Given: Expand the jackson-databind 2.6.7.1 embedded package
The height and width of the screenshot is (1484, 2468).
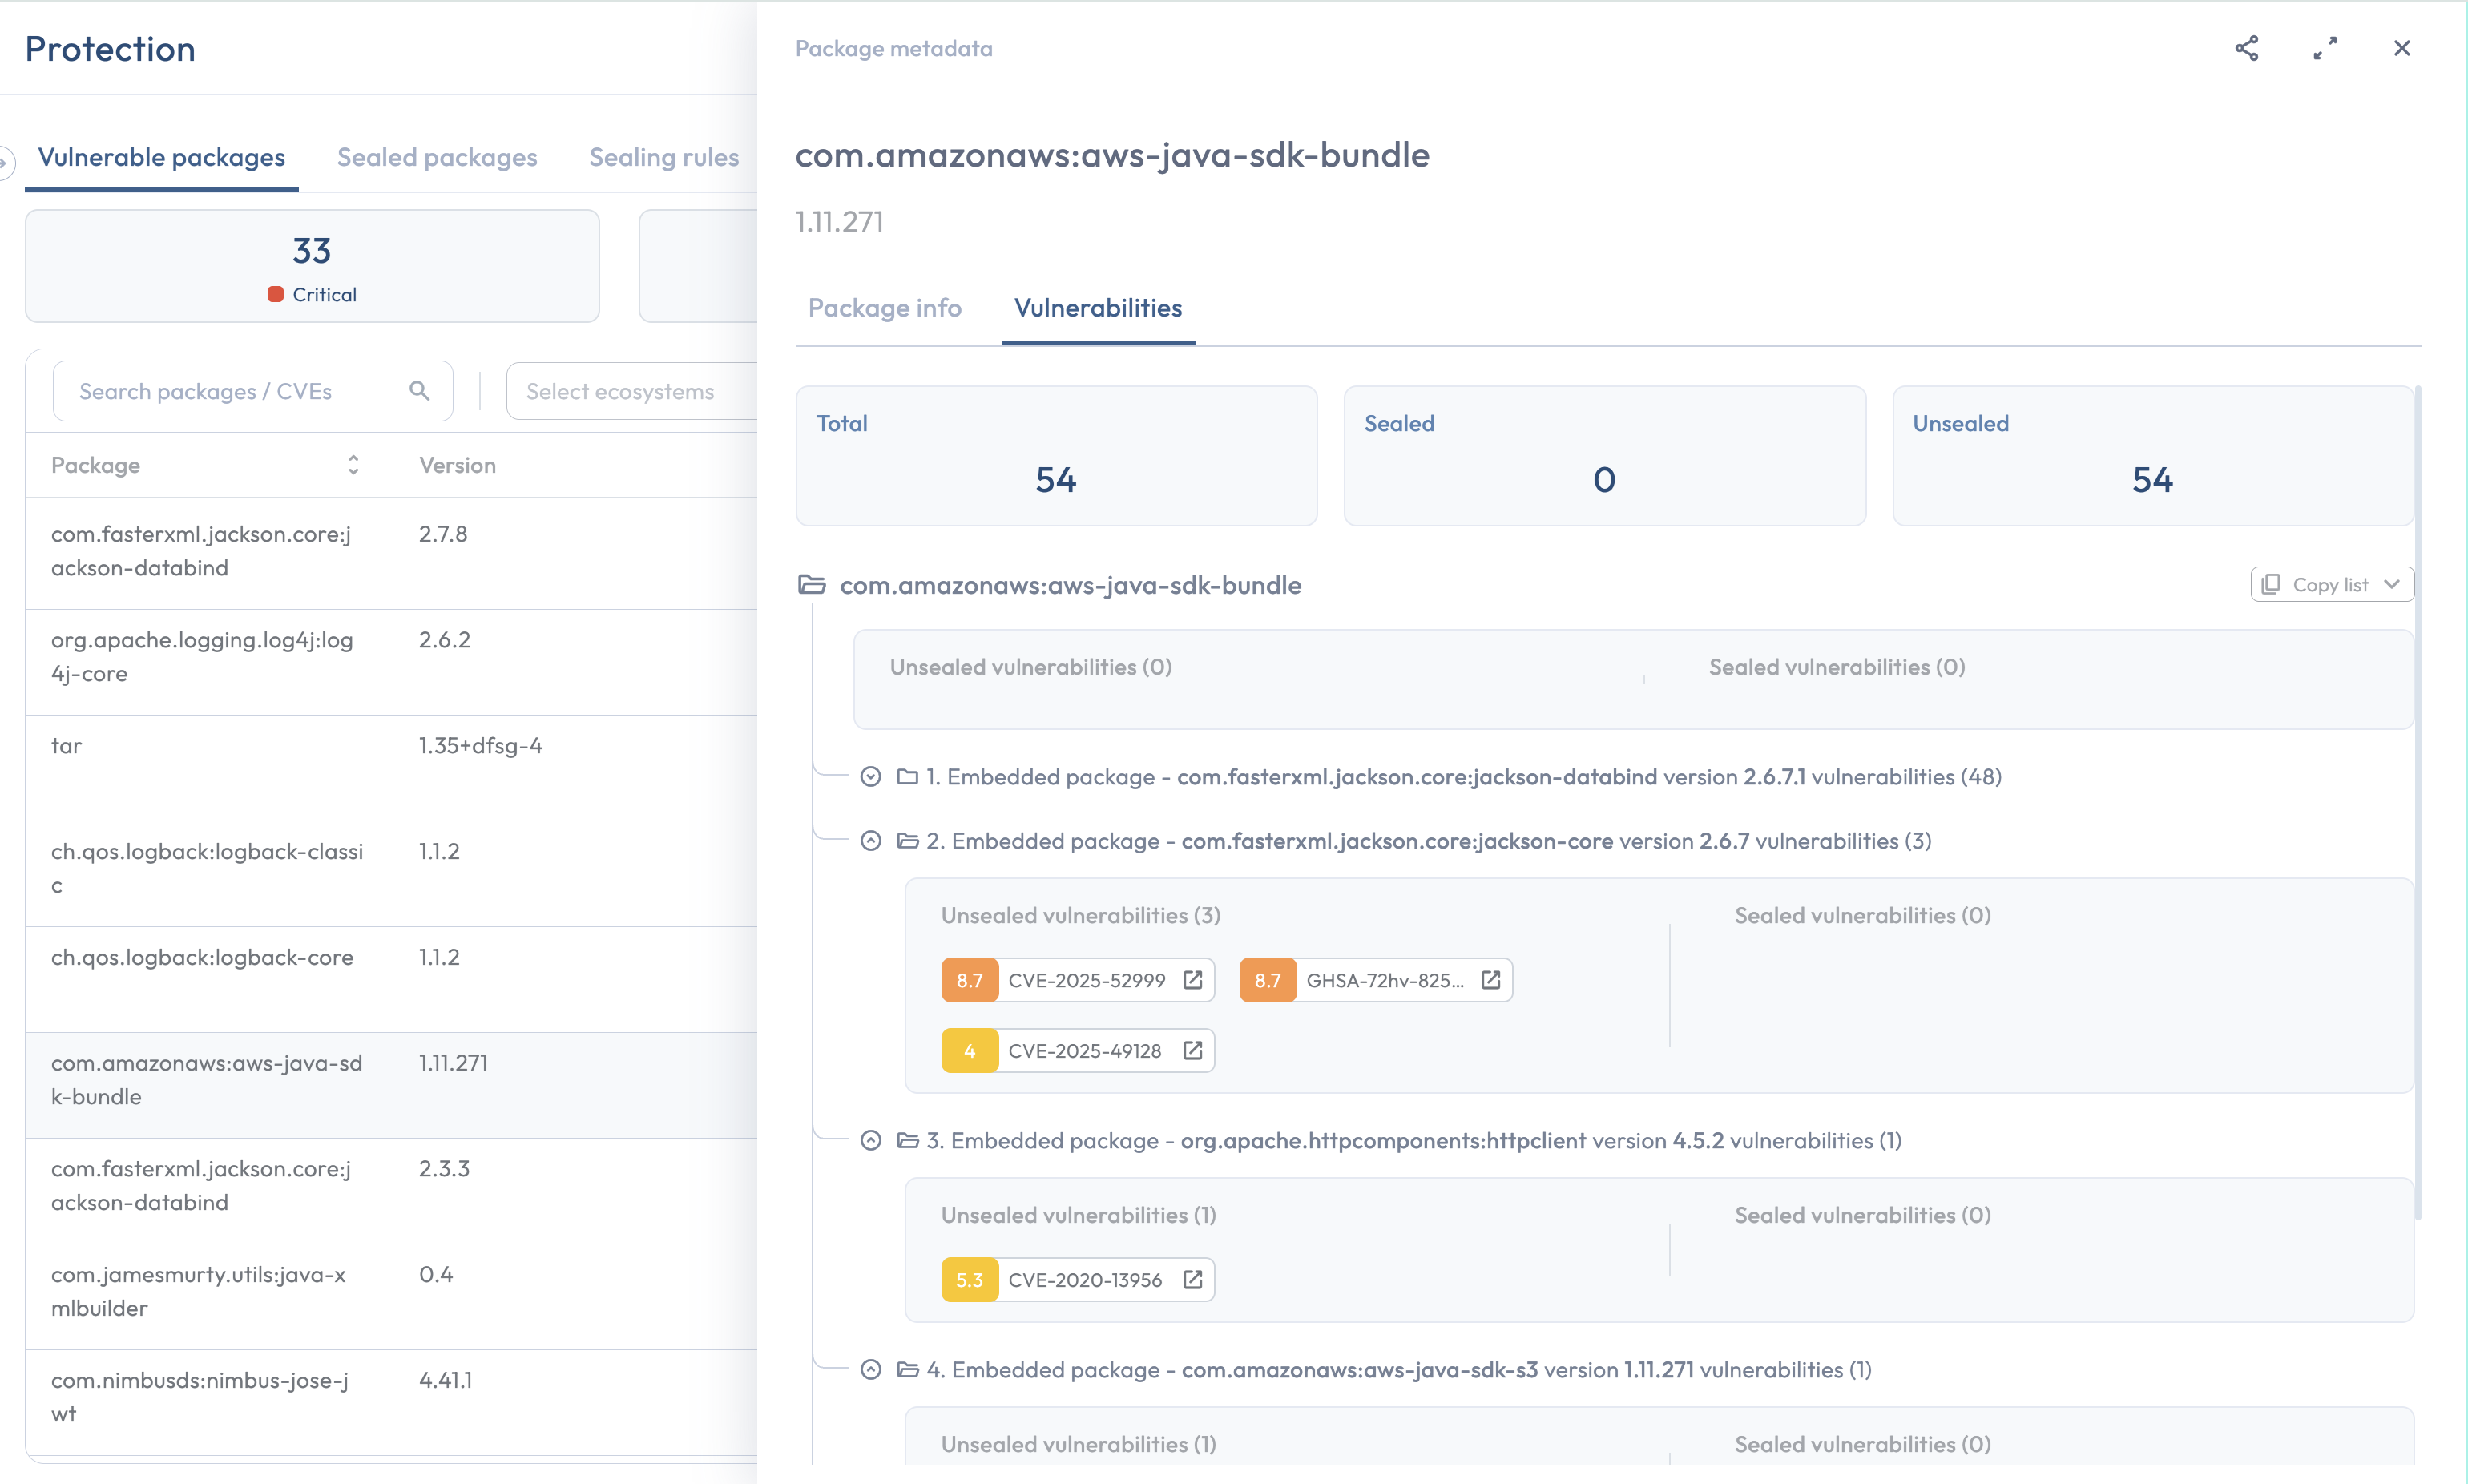Looking at the screenshot, I should point(871,777).
